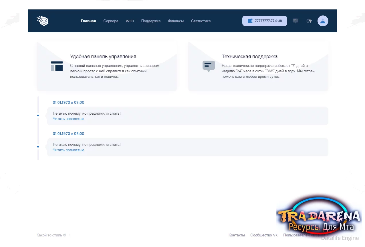Click the second news text Не знаю почему
The height and width of the screenshot is (247, 365).
87,144
